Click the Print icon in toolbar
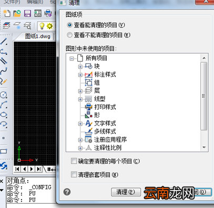The height and width of the screenshot is (208, 214). pos(48,13)
